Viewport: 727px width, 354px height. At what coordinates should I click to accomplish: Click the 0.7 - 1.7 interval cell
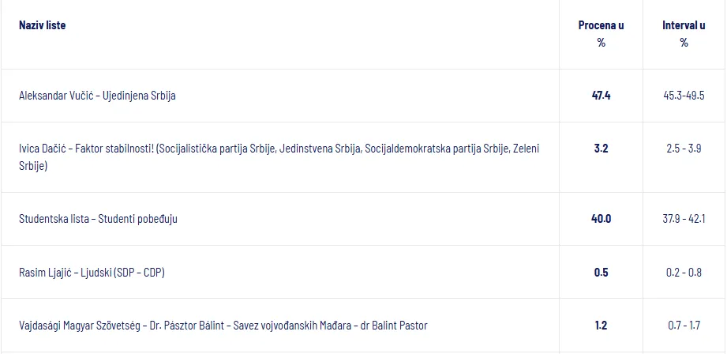684,326
